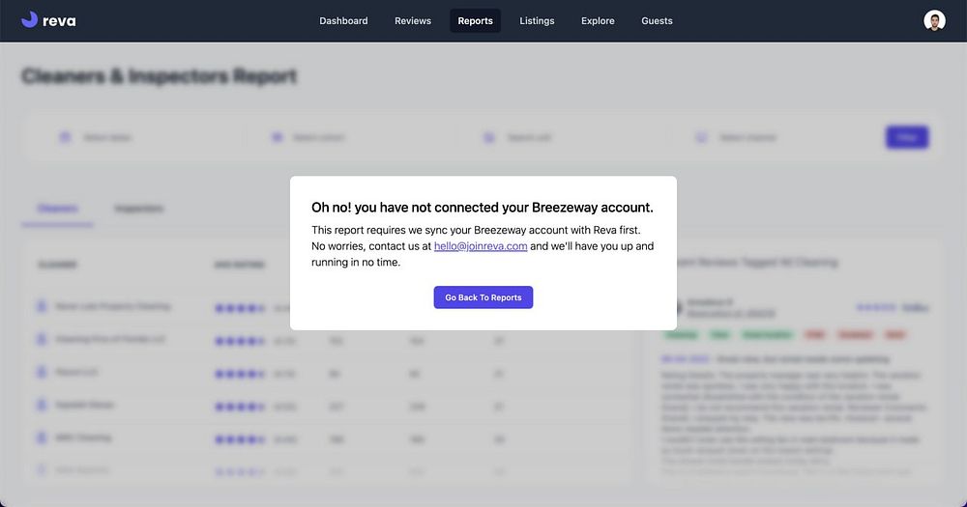Switch to the blurred Inspectors tab
967x507 pixels.
click(138, 209)
